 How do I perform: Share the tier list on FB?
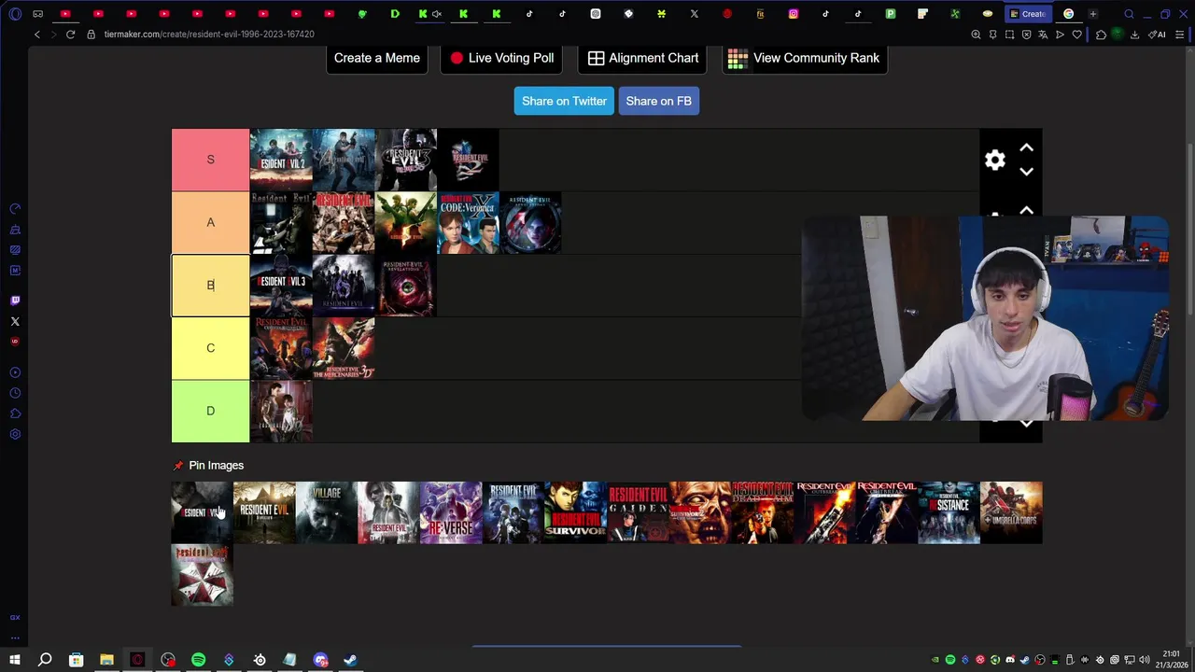[658, 101]
